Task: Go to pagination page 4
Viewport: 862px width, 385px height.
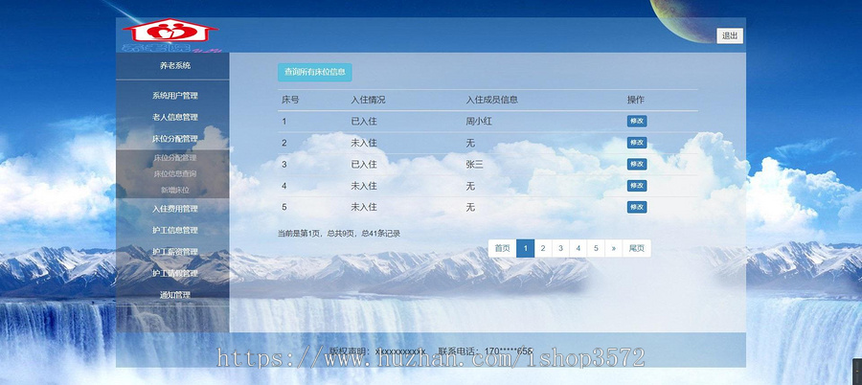Action: point(578,249)
